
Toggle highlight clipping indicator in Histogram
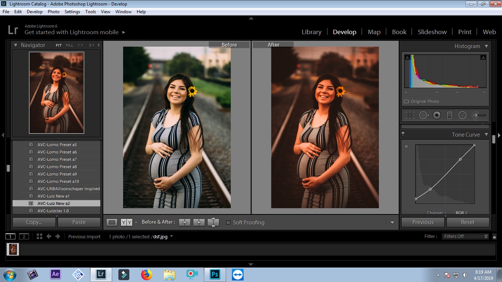483,57
